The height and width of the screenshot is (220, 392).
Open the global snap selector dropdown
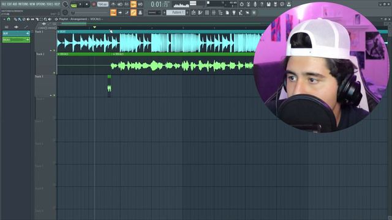tap(154, 12)
